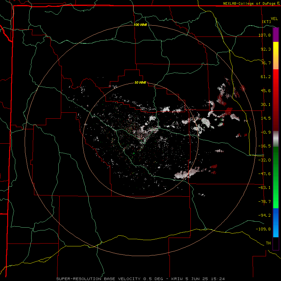
Task: Click the -78.7 legend value
Action: coord(264,202)
